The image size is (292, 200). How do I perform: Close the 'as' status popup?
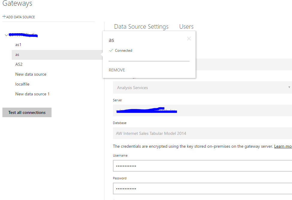pyautogui.click(x=189, y=39)
